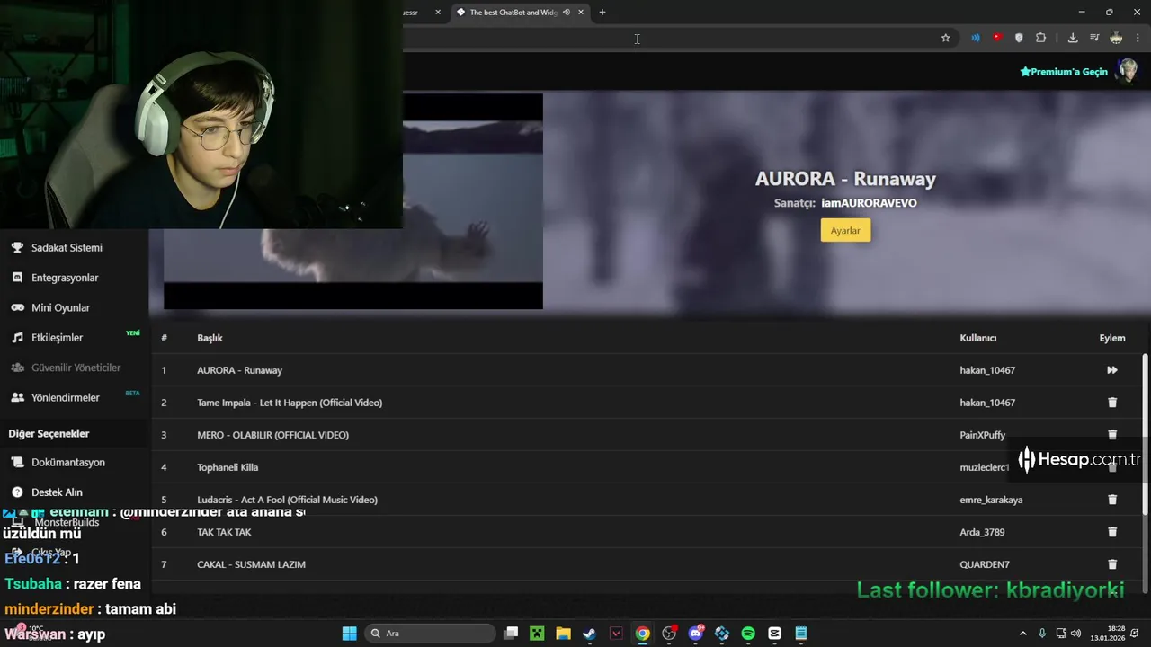Click the people icon beside Yönlendirmeler
Screen dimensions: 1151x647
click(17, 397)
